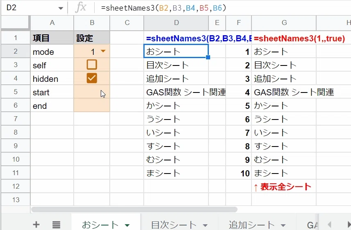Select column C header
The image size is (351, 230).
[127, 23]
